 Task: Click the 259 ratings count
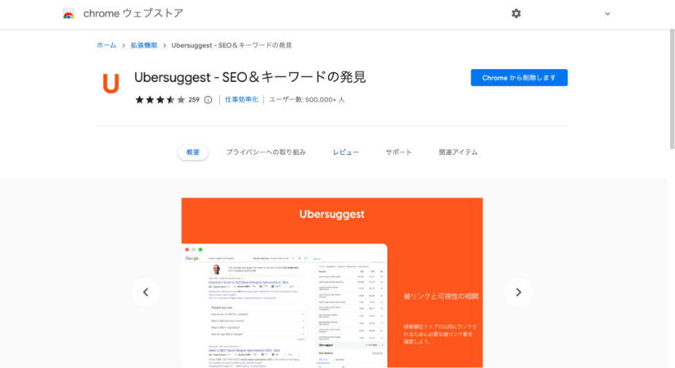pyautogui.click(x=194, y=100)
